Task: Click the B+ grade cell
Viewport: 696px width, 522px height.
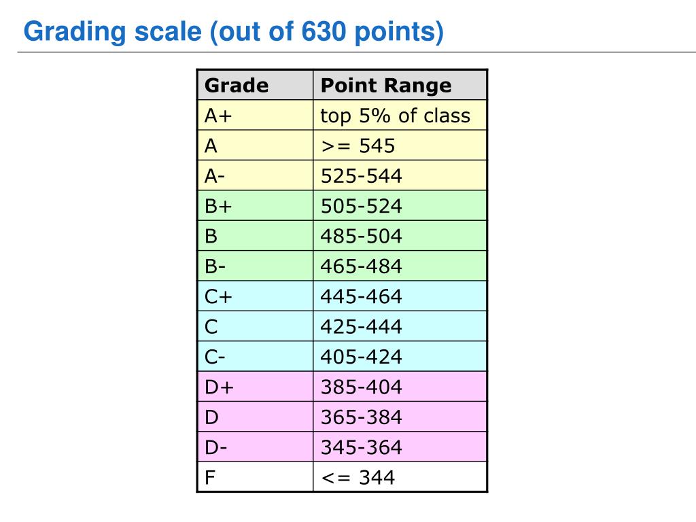Action: [x=256, y=205]
